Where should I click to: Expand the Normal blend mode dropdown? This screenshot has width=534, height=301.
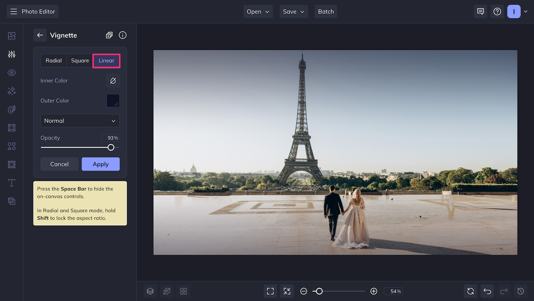(x=80, y=121)
